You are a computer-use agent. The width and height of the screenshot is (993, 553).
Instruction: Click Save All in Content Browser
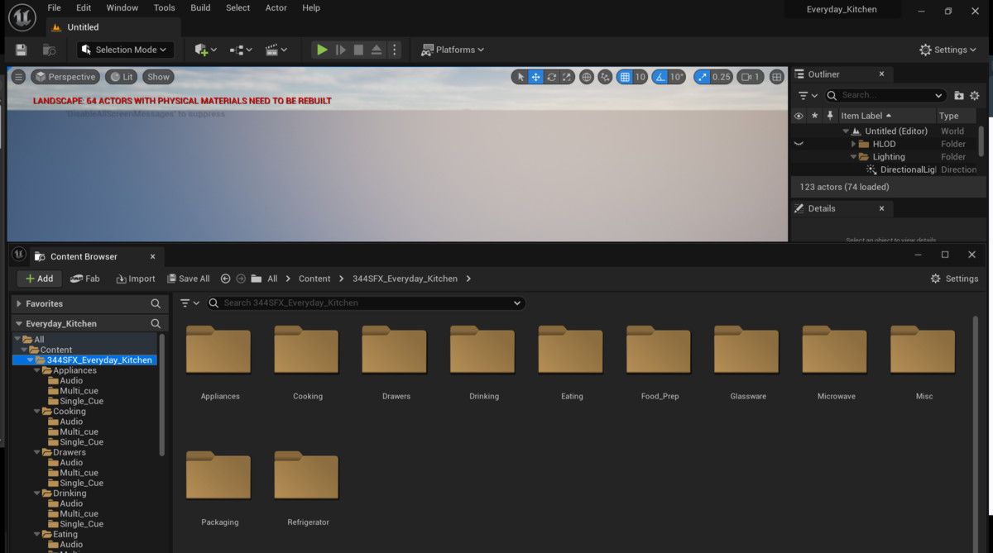[x=188, y=279]
